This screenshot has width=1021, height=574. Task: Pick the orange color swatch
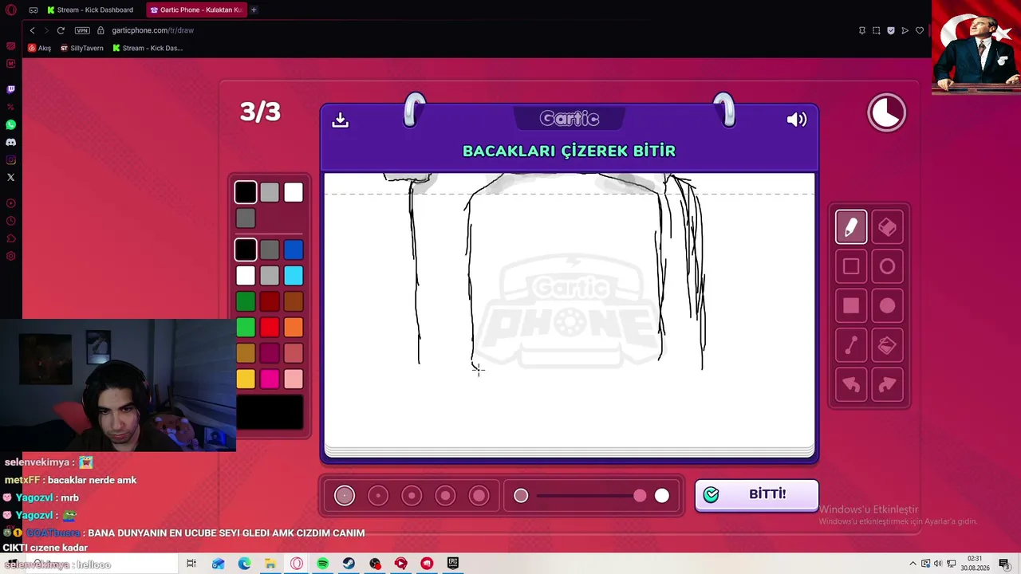[x=294, y=327]
